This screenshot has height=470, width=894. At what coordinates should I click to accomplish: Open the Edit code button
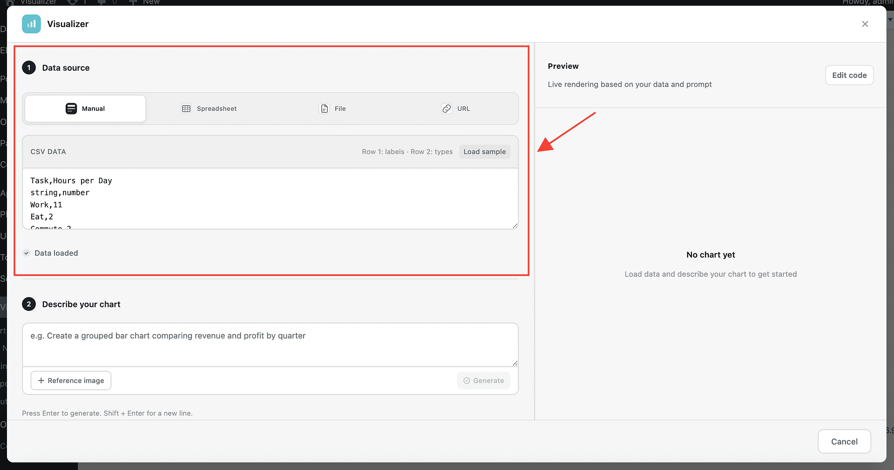849,75
